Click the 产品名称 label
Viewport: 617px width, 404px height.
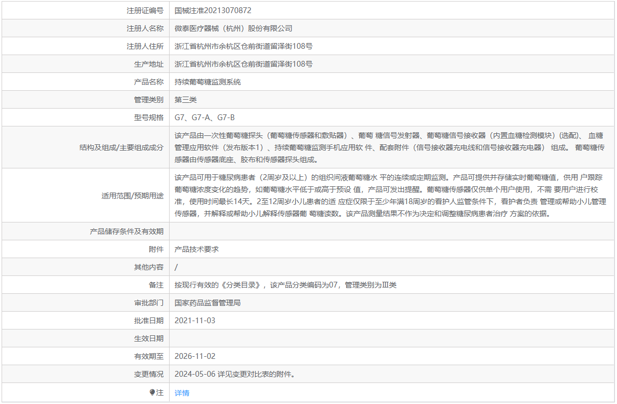[x=149, y=82]
